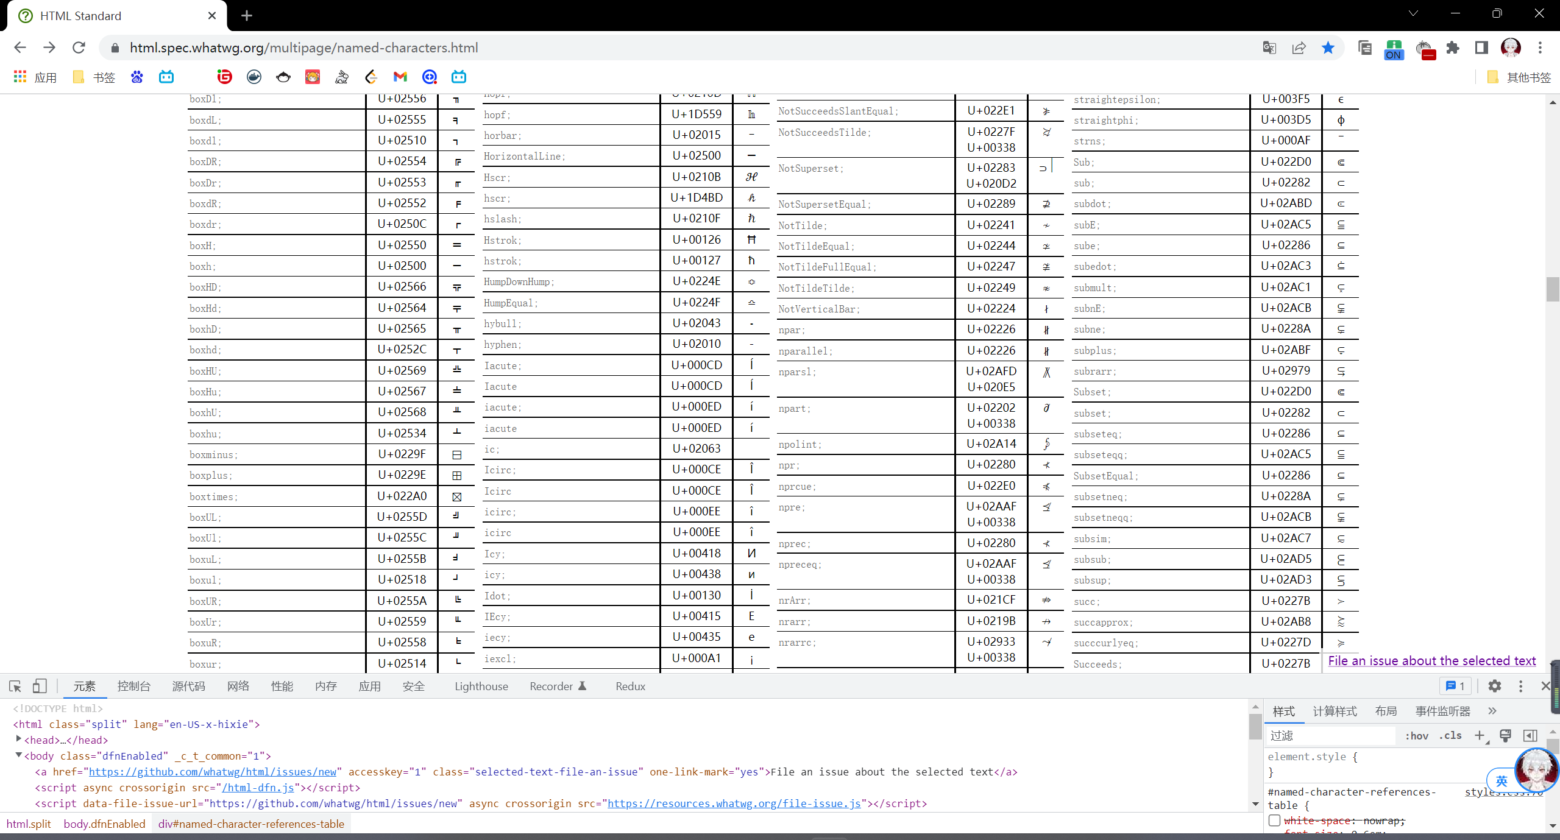Toggle computed styles sidebar pane icon

(1530, 736)
